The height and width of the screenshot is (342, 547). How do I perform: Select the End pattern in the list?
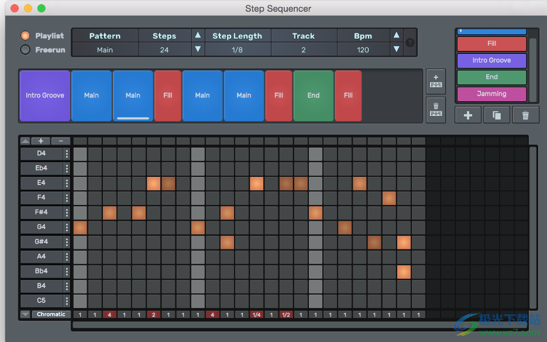coord(491,77)
